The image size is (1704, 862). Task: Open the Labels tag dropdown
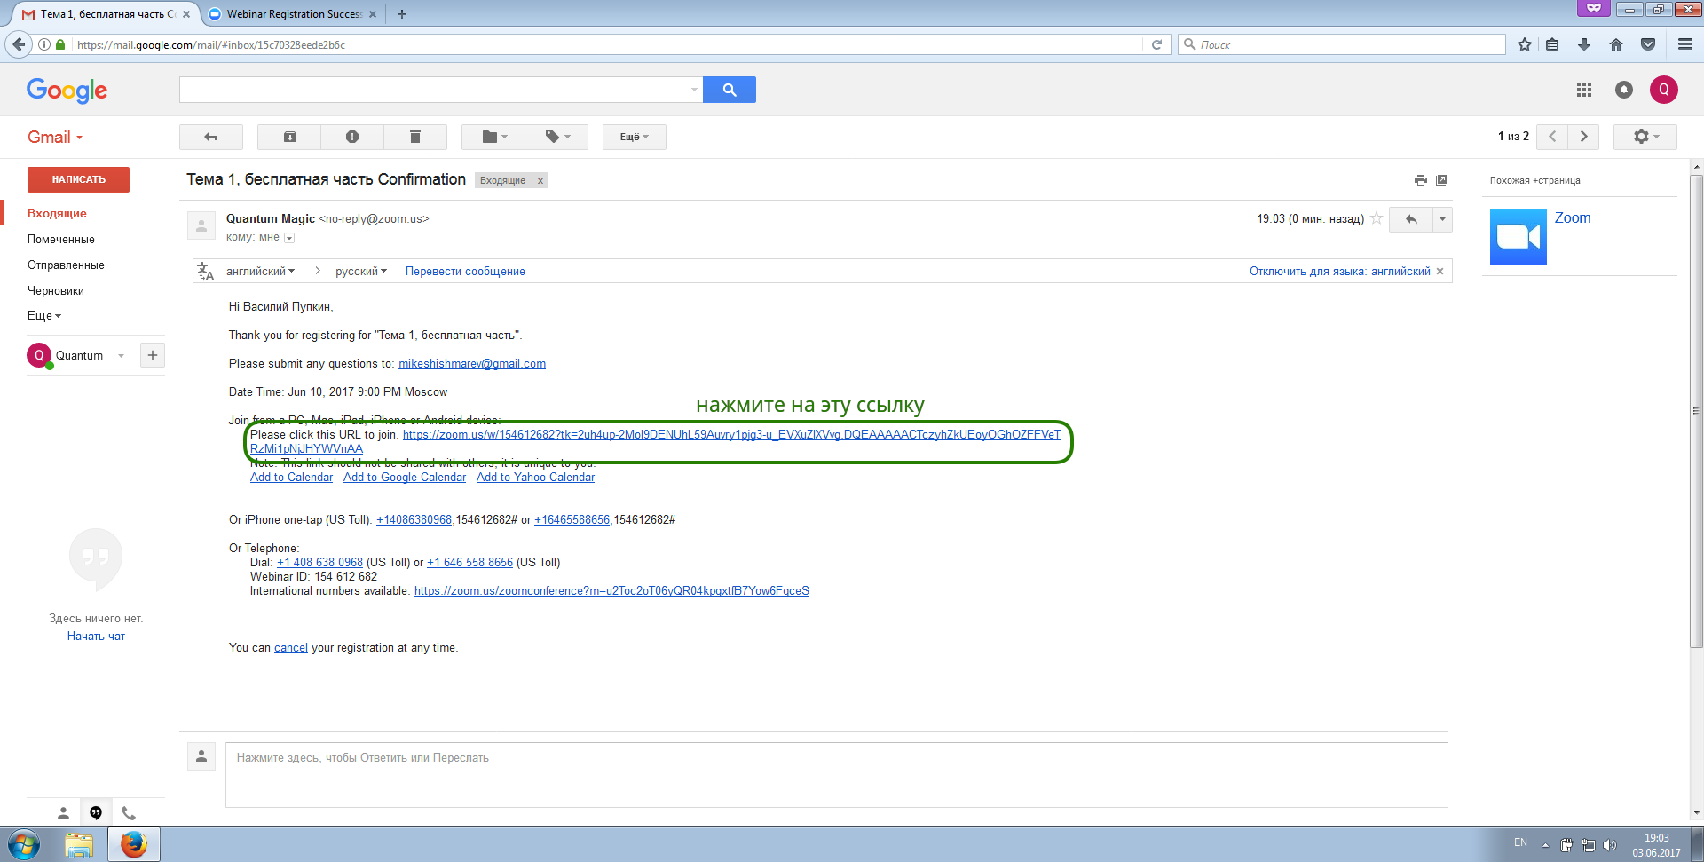tap(557, 137)
